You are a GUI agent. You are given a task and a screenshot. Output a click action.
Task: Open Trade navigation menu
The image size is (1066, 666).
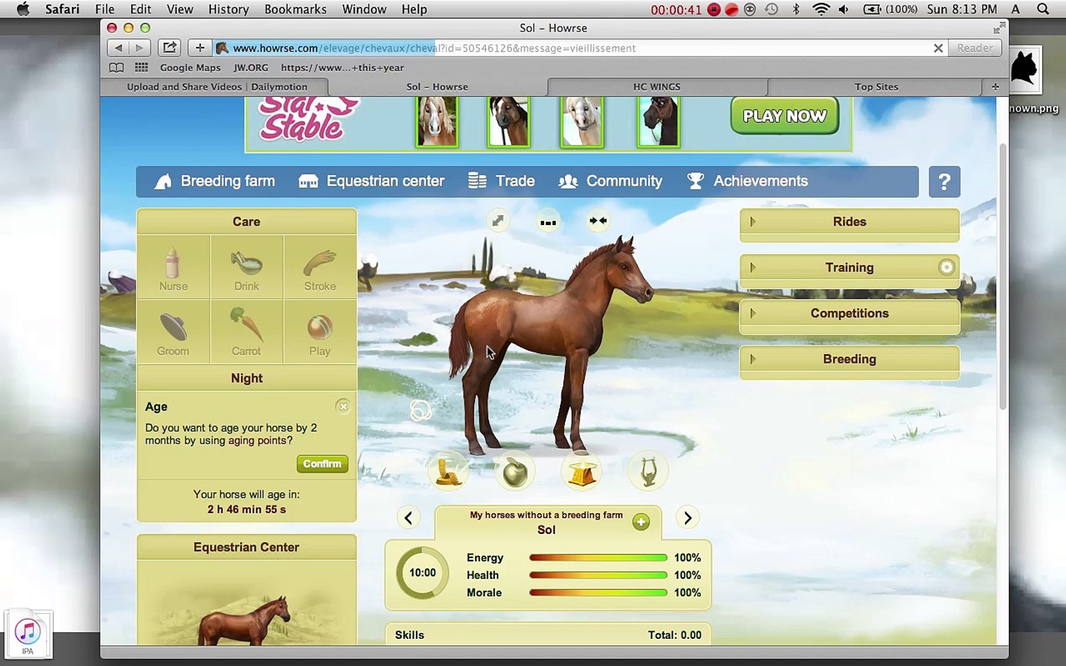[502, 181]
